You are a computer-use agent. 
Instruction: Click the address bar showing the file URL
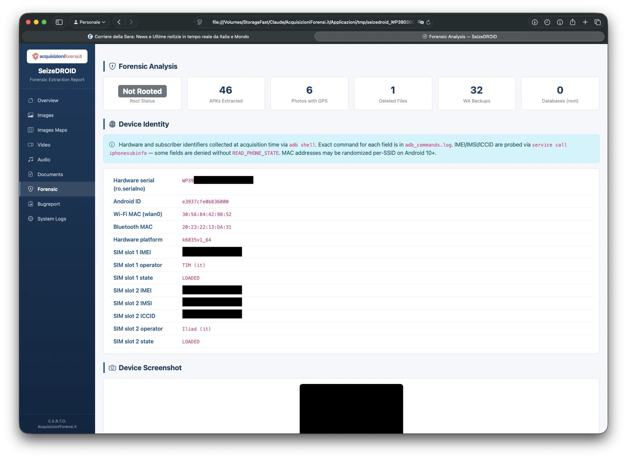(313, 22)
